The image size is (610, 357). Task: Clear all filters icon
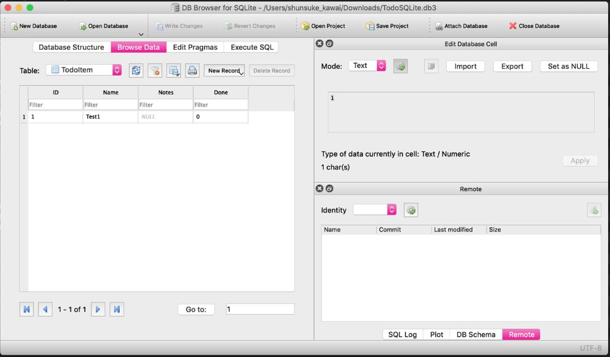pos(155,71)
